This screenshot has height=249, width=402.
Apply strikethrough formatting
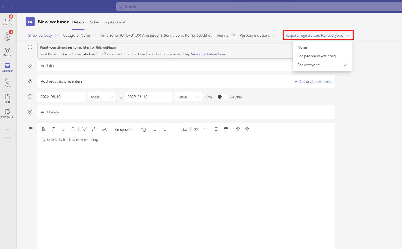(73, 129)
